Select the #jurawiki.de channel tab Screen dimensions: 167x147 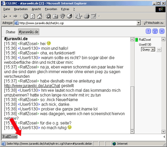pyautogui.click(x=29, y=32)
